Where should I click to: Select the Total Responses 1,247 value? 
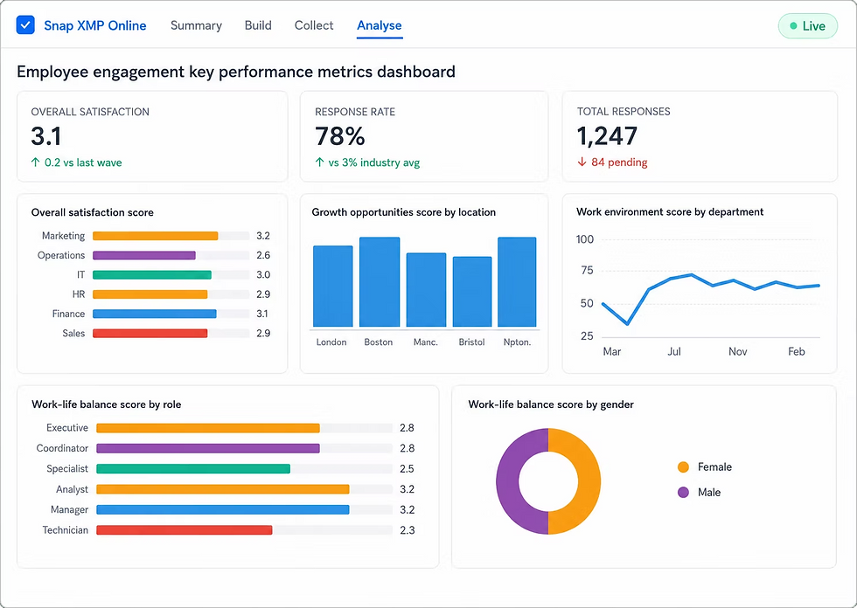[607, 136]
